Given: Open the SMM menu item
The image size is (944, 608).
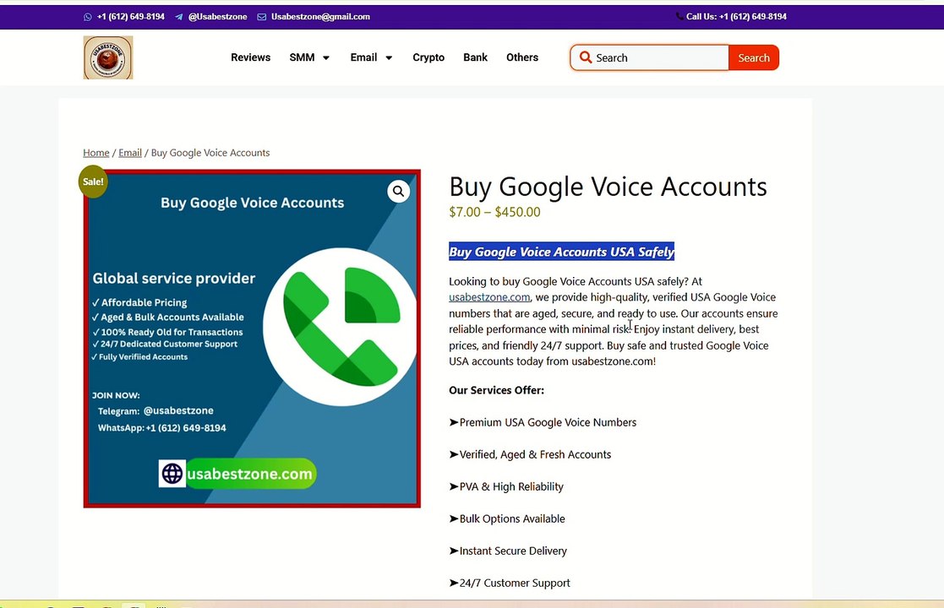Looking at the screenshot, I should pyautogui.click(x=302, y=57).
